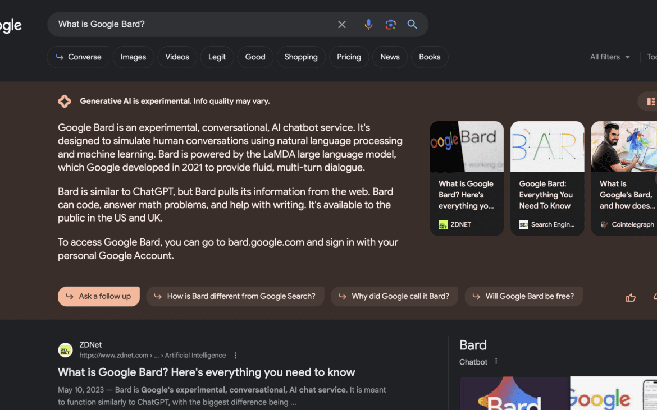The image size is (657, 410).
Task: Click ZDNet site name in result
Action: click(x=90, y=345)
